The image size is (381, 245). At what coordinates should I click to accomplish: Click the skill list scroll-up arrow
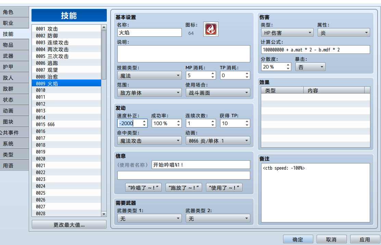pos(104,27)
